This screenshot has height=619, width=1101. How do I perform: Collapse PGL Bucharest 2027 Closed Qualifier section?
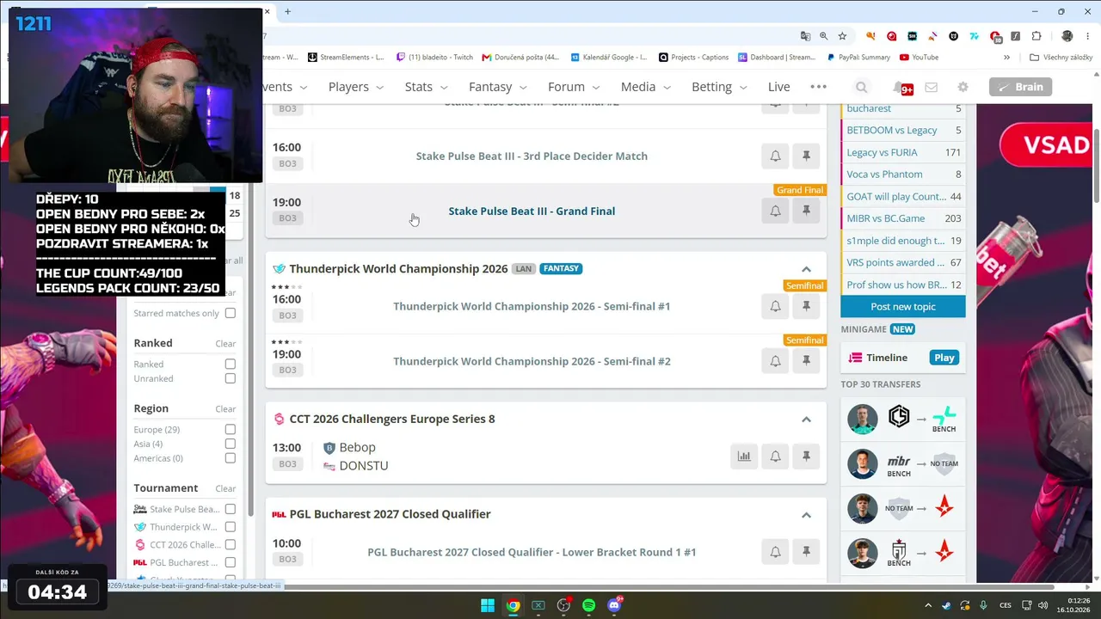coord(806,515)
